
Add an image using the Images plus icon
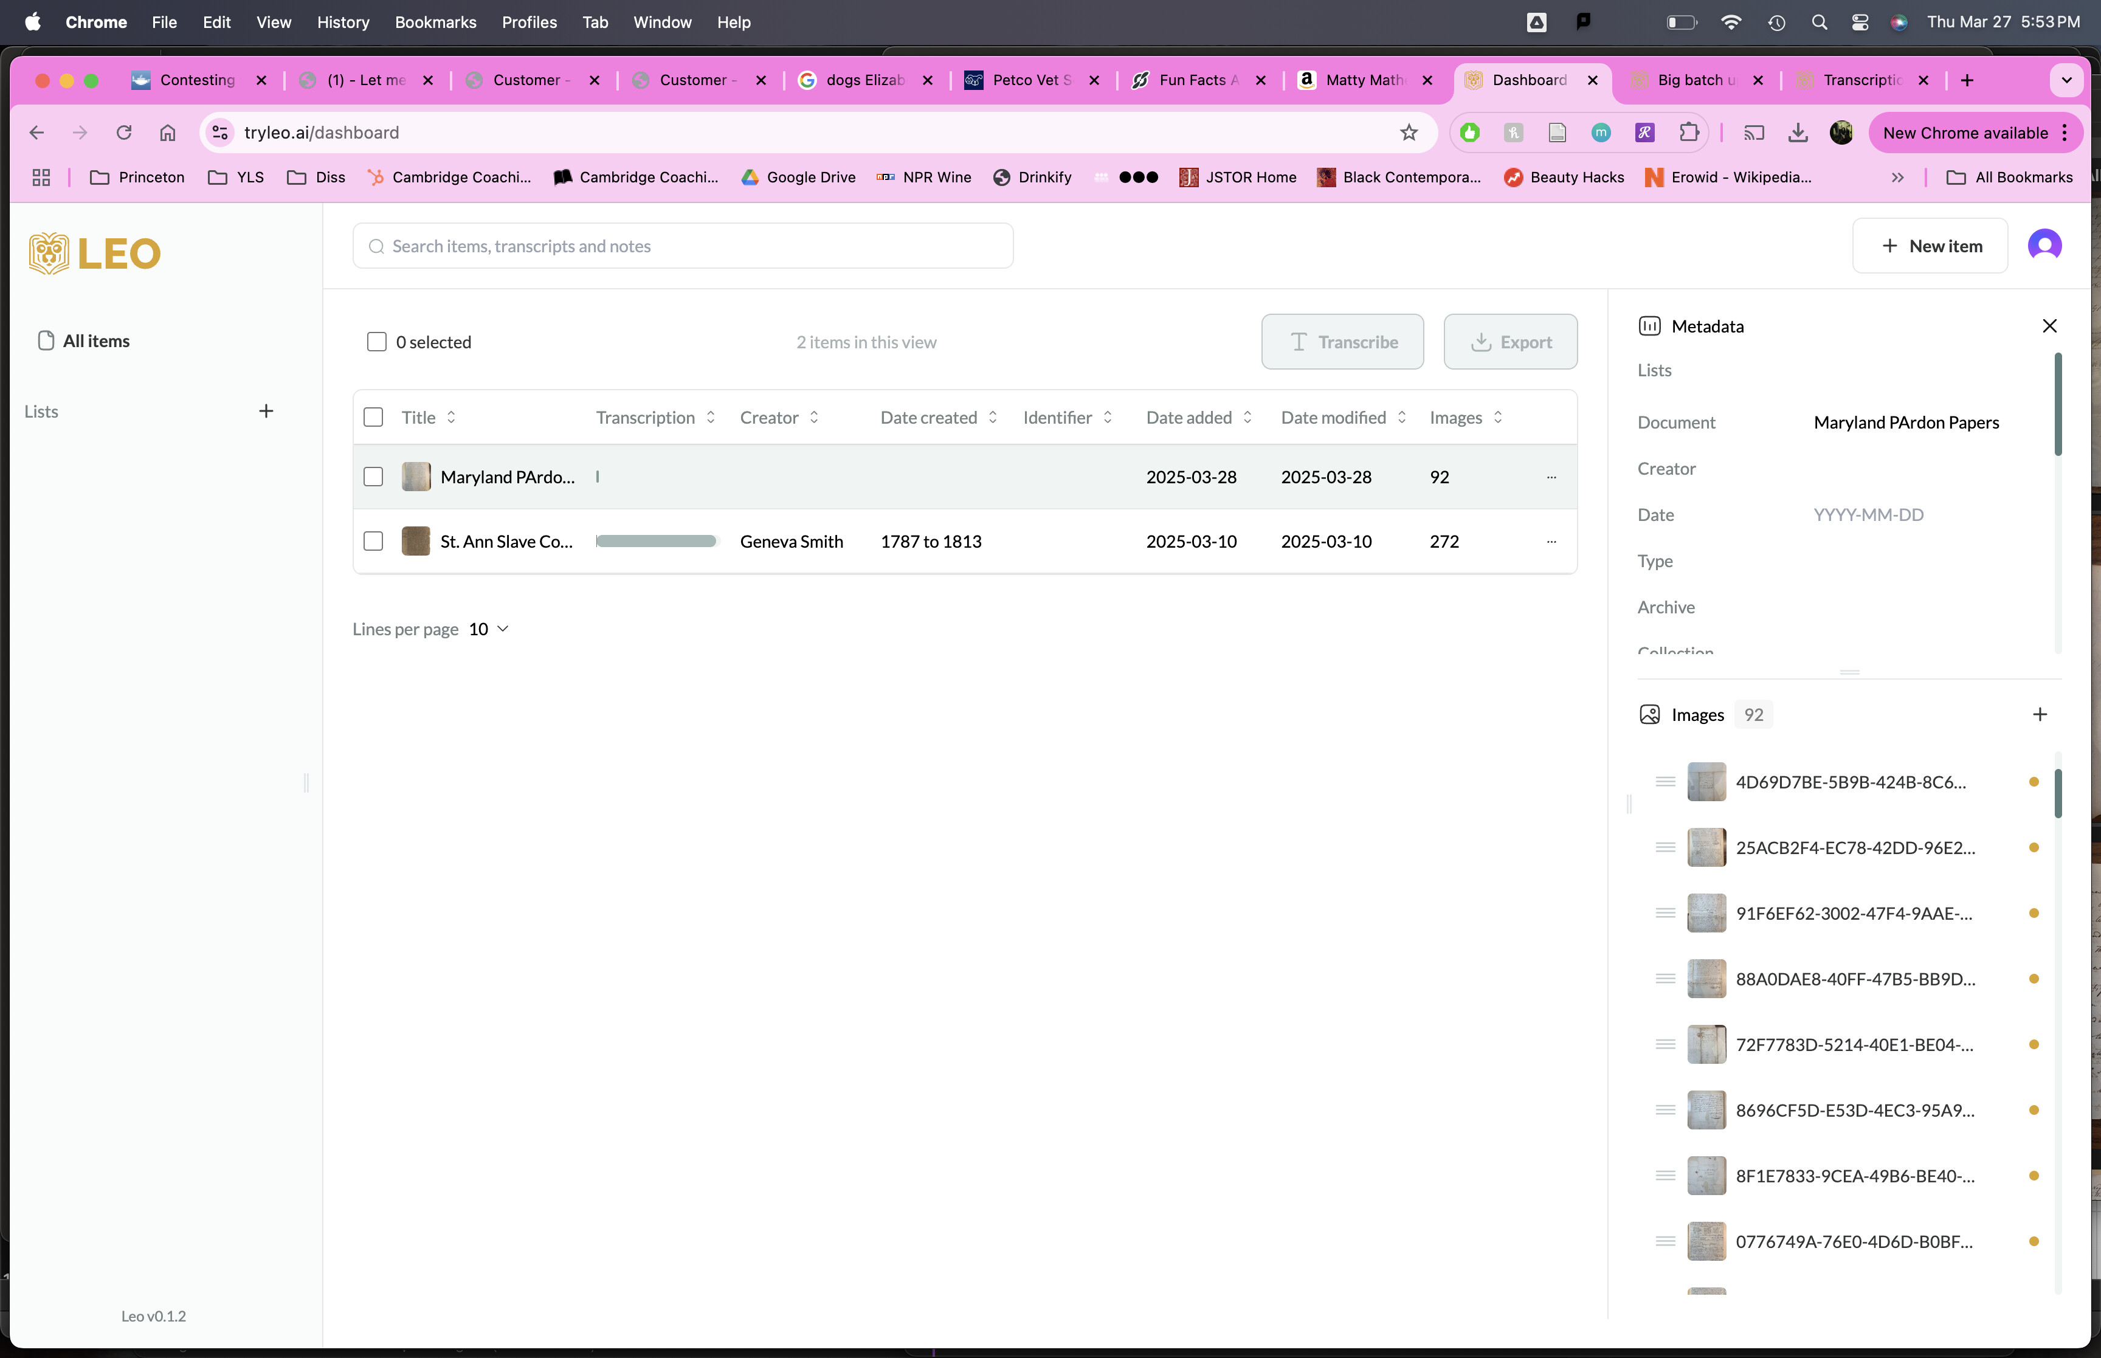tap(2039, 714)
